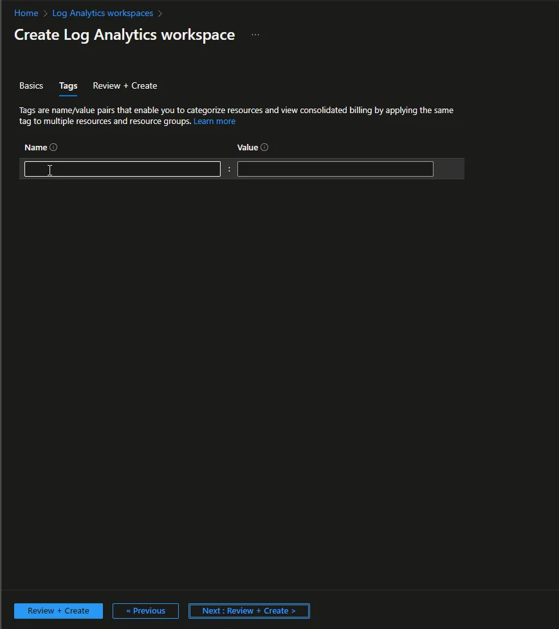Click the Value column label
The height and width of the screenshot is (629, 559).
point(248,148)
